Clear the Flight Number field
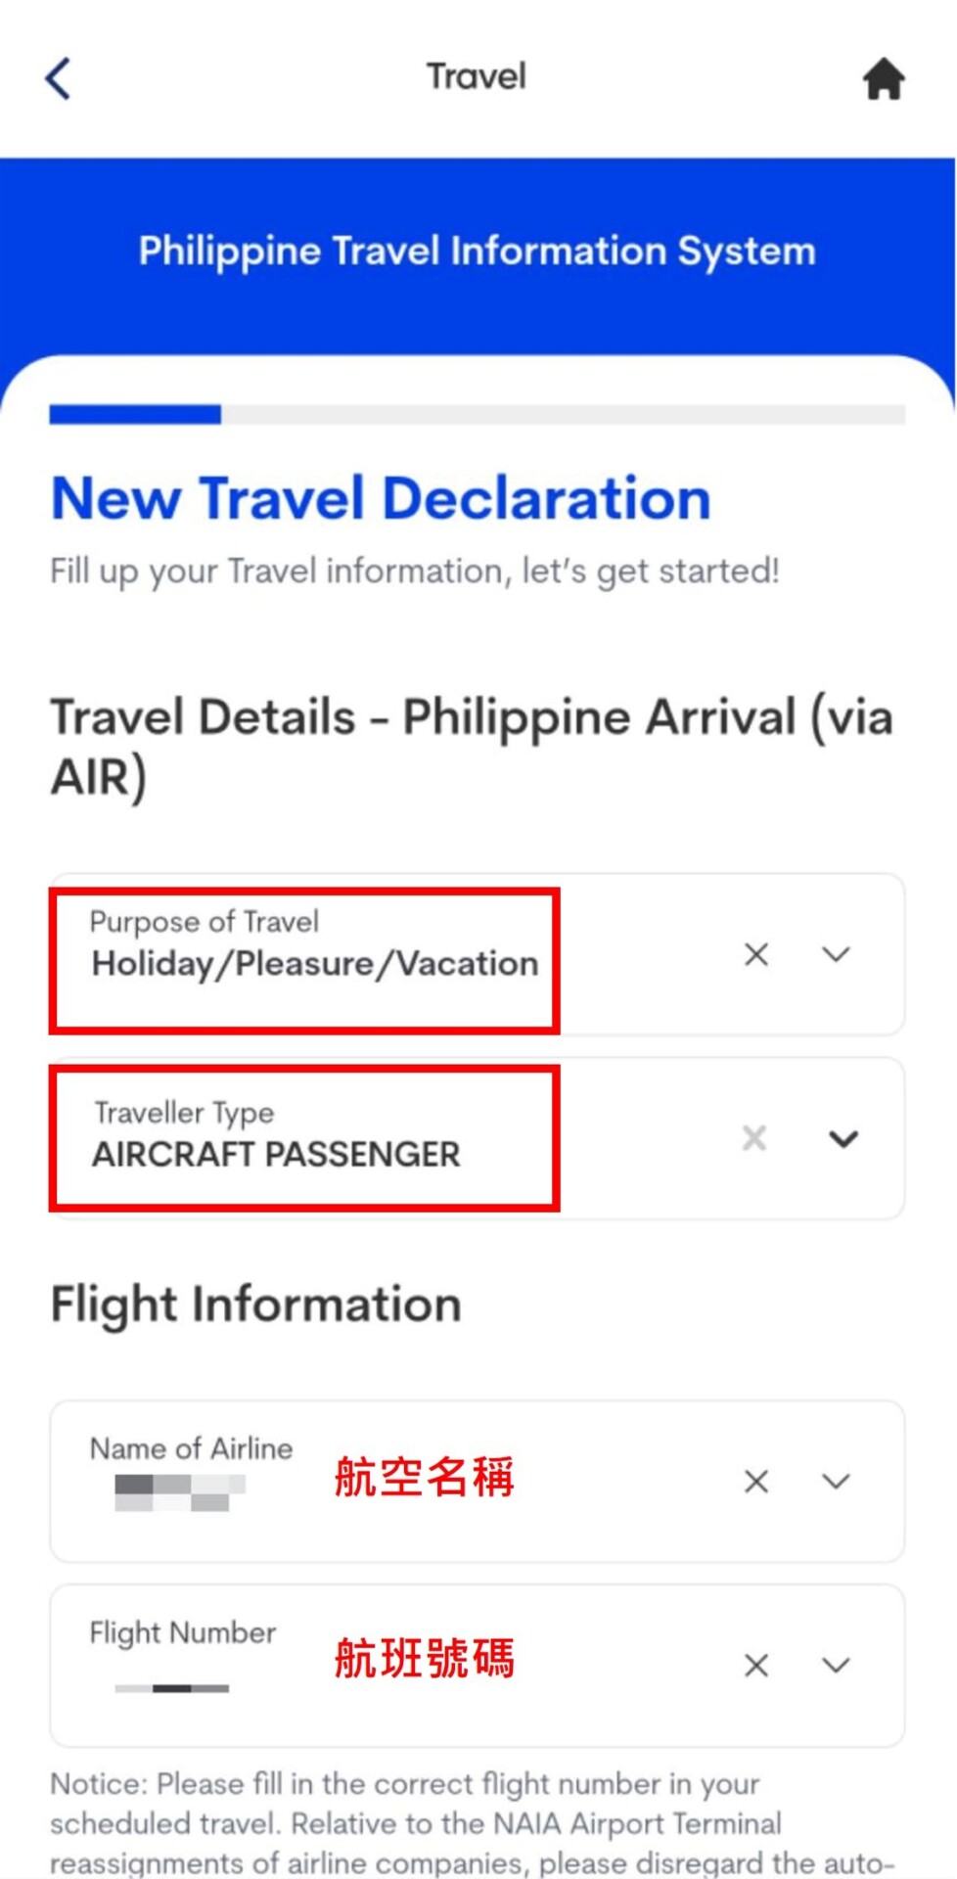957x1879 pixels. 755,1666
